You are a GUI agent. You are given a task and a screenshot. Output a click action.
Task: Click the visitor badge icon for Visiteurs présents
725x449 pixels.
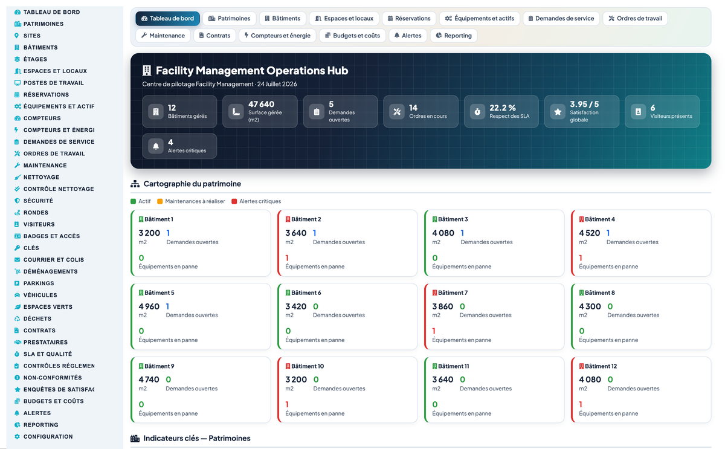coord(638,112)
